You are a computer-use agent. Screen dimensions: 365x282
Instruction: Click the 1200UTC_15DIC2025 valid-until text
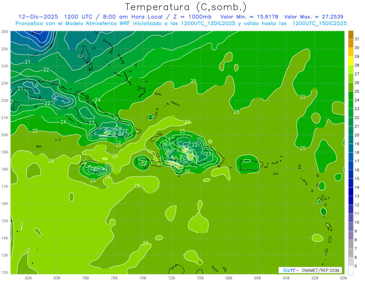(x=319, y=23)
